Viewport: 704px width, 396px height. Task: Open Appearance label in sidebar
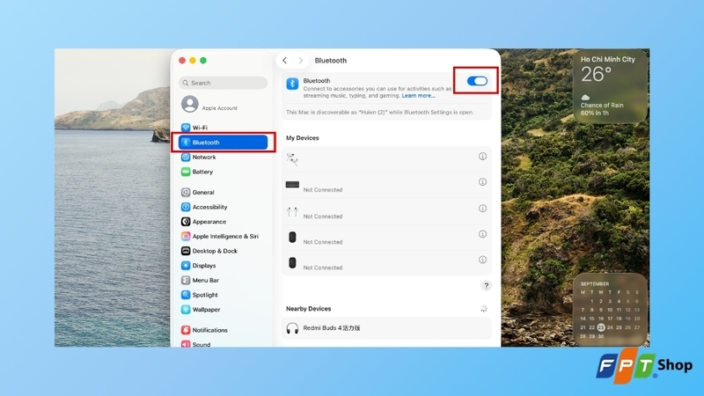[209, 222]
